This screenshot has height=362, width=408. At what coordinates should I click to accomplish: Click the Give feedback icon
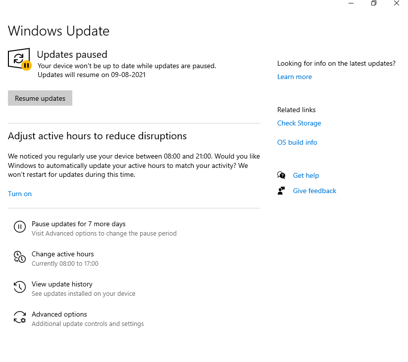(281, 190)
